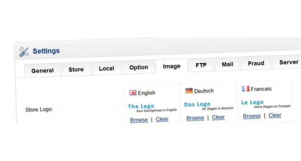Browse for the Francais store logo
This screenshot has width=301, height=161.
pyautogui.click(x=252, y=116)
